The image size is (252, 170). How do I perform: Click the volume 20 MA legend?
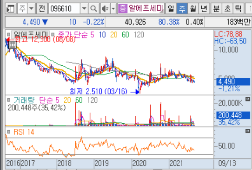point(67,100)
